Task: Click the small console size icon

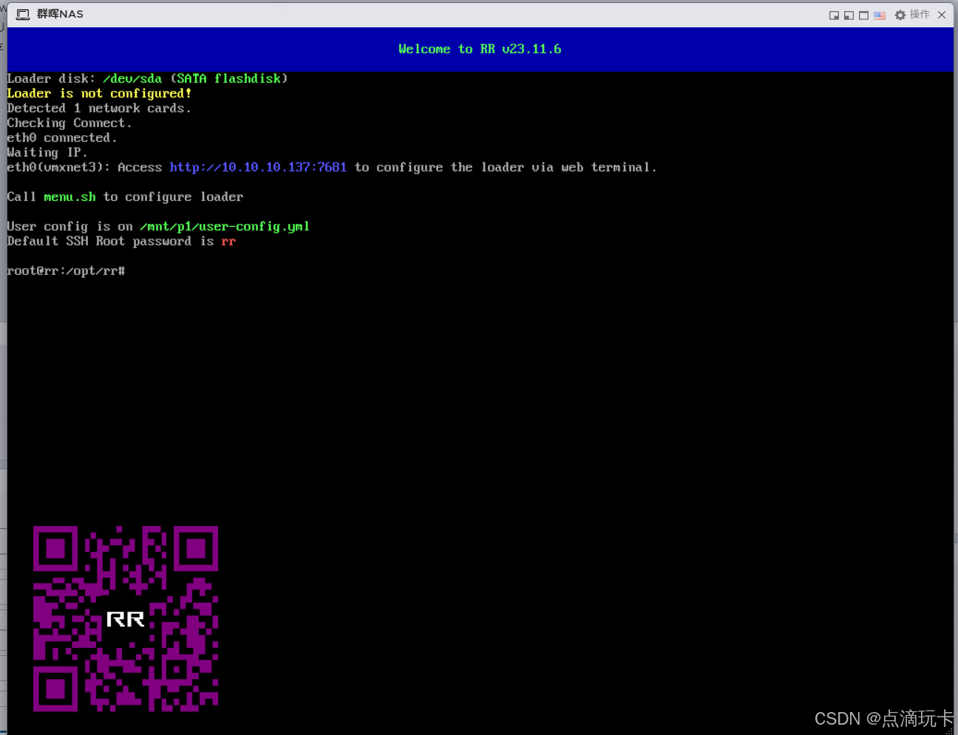Action: point(834,15)
